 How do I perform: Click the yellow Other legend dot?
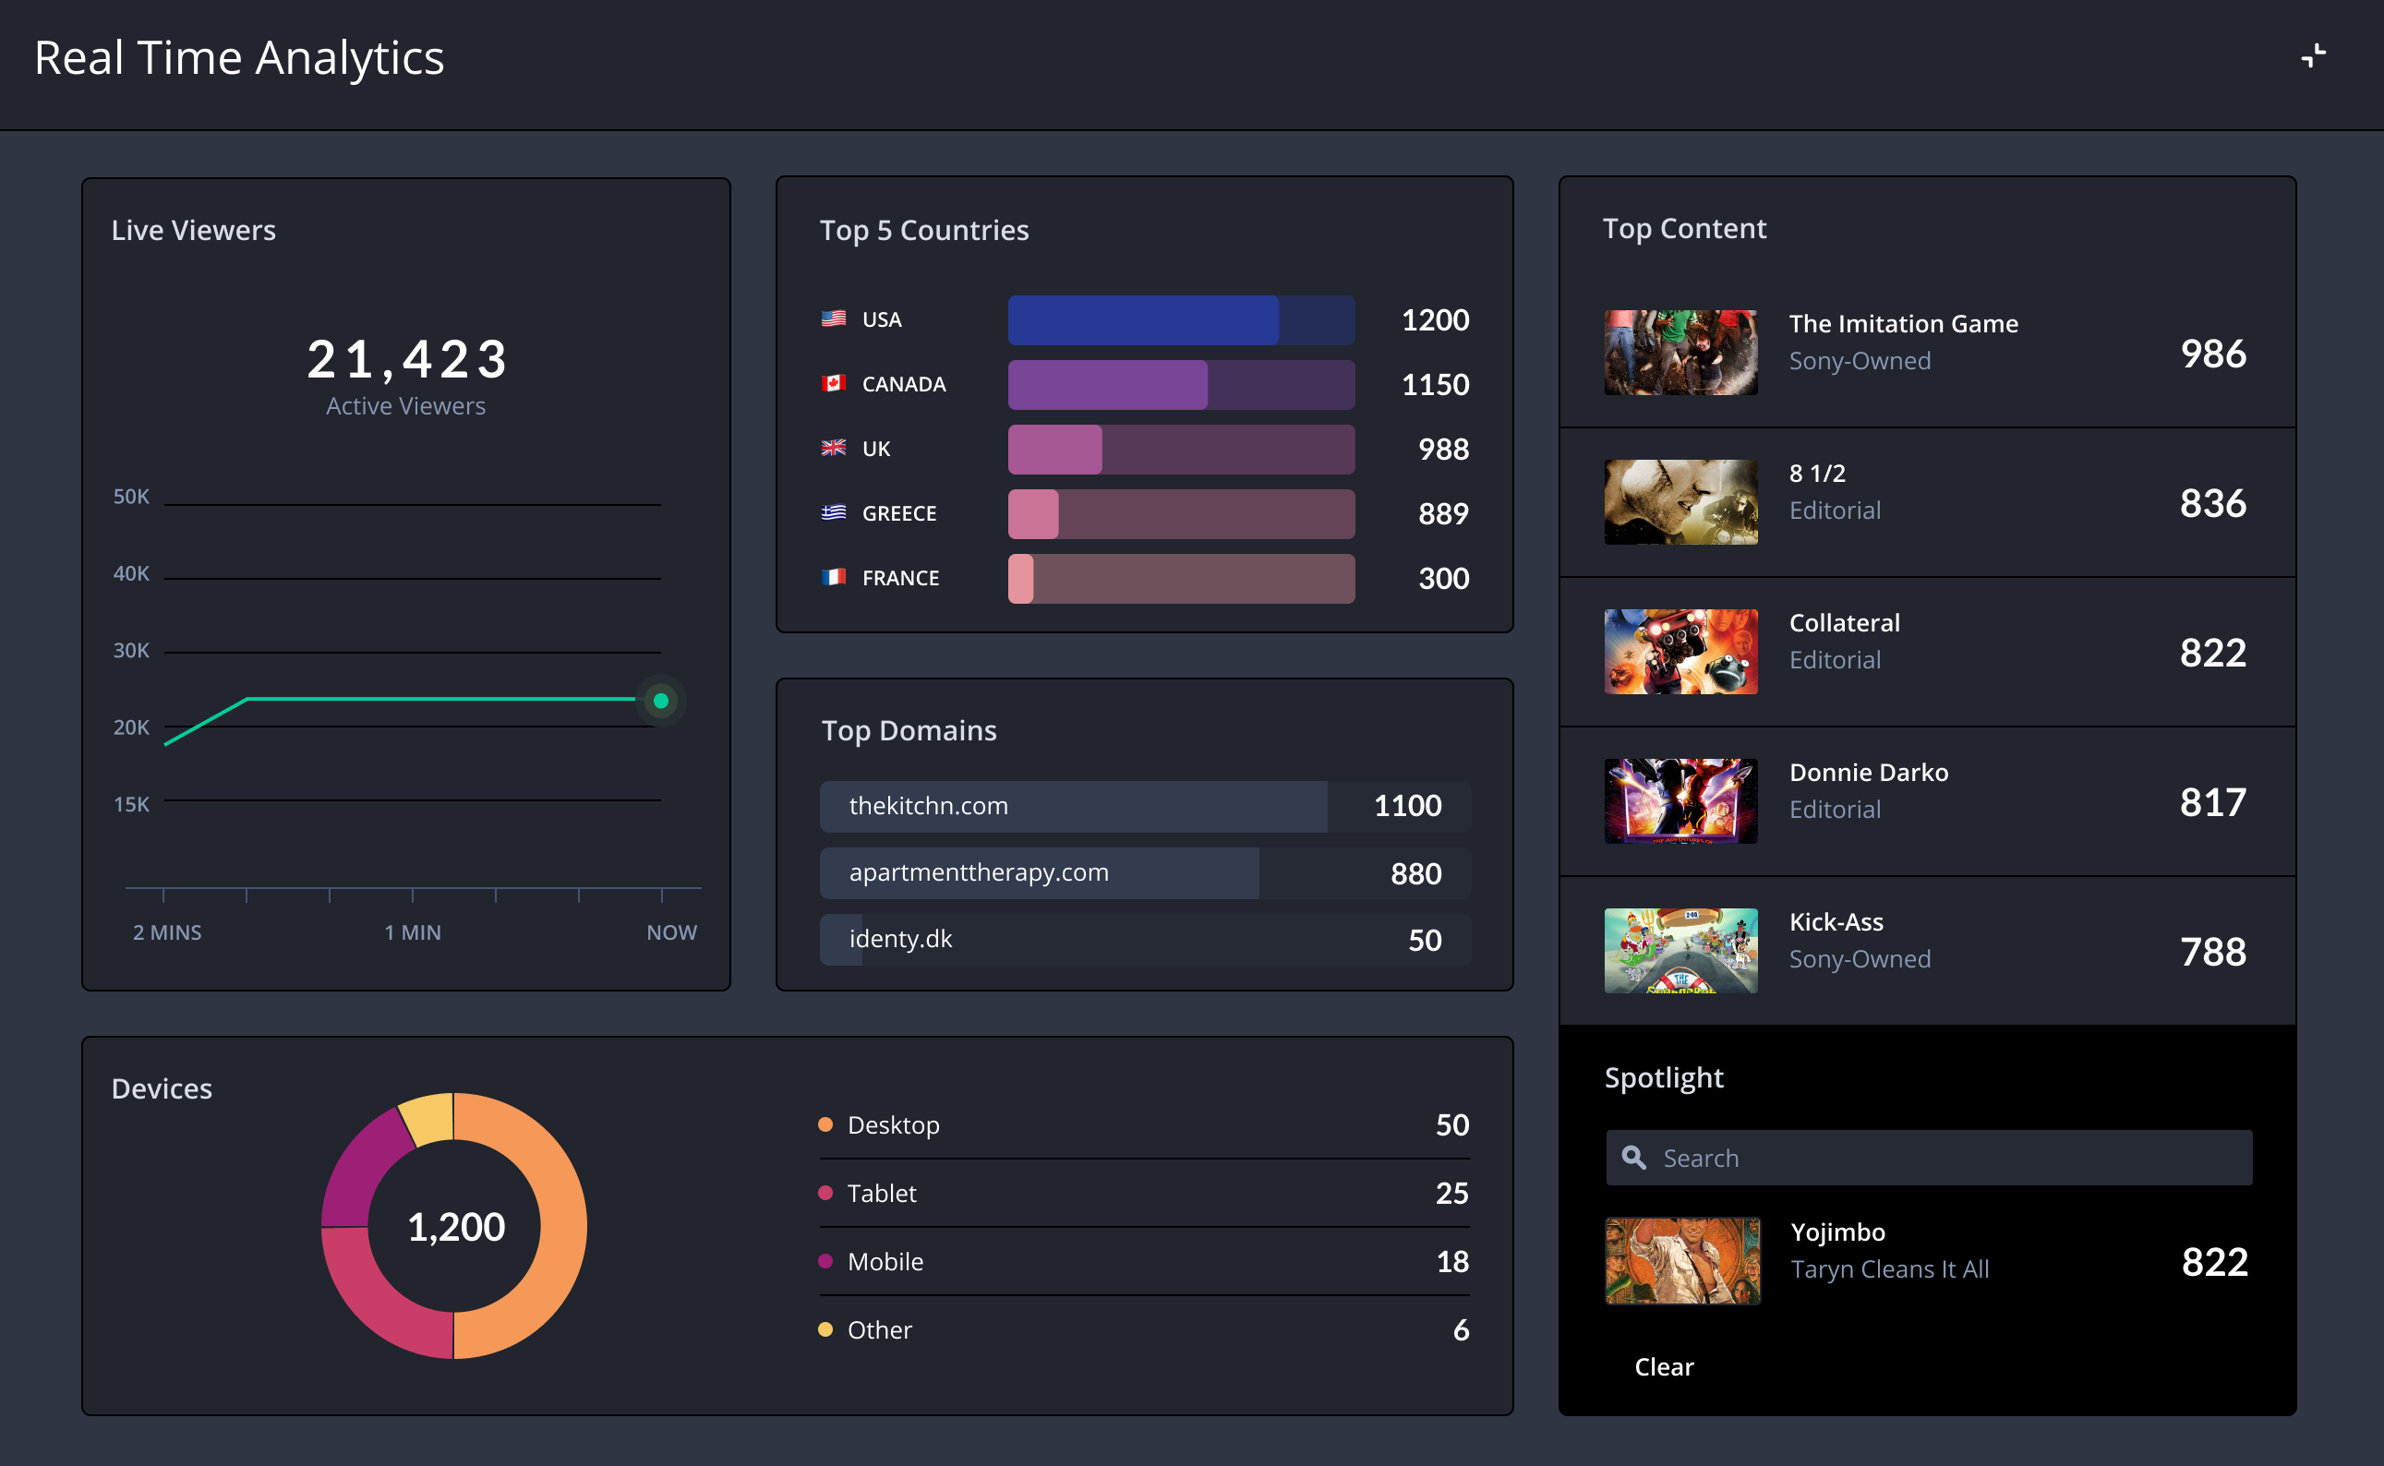coord(825,1329)
